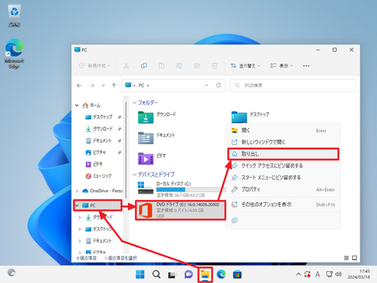Go forward with the right arrow
Image resolution: width=377 pixels, height=283 pixels.
click(92, 85)
